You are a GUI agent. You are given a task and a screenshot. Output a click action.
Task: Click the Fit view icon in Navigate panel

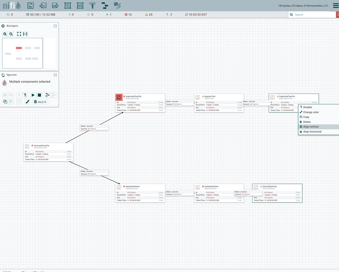(x=19, y=34)
